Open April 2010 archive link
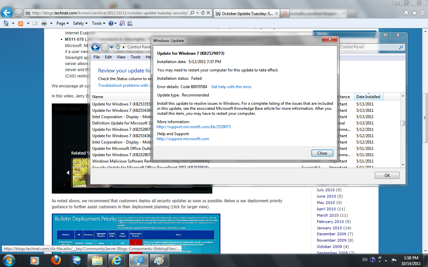The image size is (428, 267). point(326,209)
